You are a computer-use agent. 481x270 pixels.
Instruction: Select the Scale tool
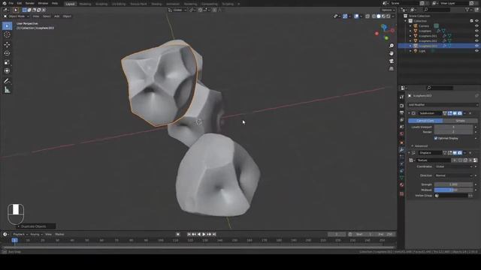tap(7, 62)
